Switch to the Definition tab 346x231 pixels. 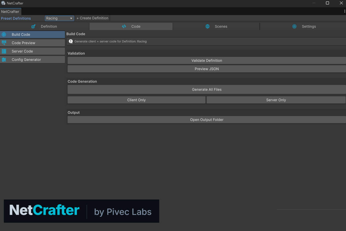pyautogui.click(x=45, y=26)
